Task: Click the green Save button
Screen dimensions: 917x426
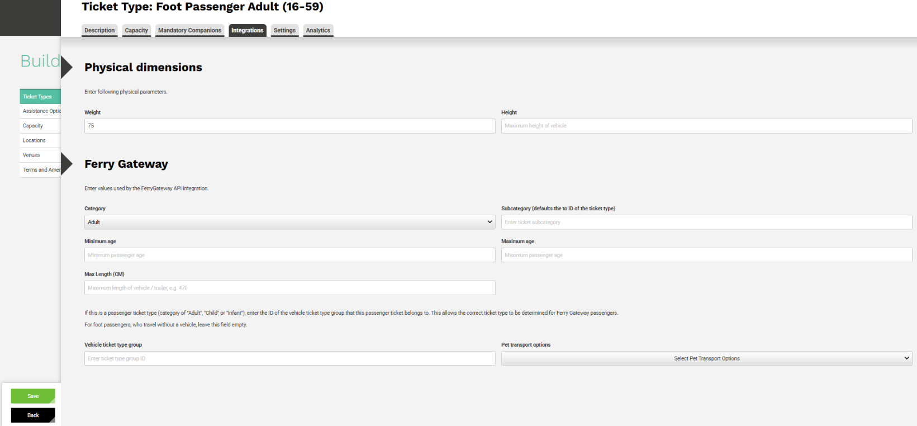Action: pyautogui.click(x=33, y=396)
